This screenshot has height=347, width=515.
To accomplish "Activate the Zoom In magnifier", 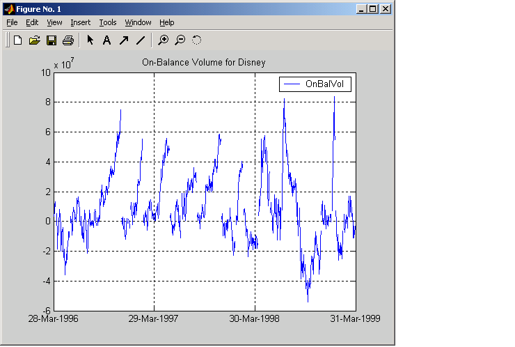I will (164, 40).
